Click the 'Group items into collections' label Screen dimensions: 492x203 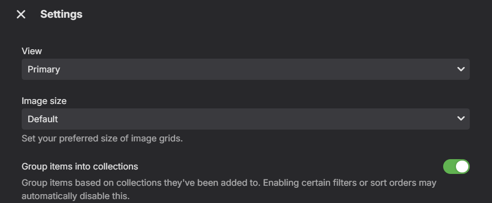click(x=80, y=166)
